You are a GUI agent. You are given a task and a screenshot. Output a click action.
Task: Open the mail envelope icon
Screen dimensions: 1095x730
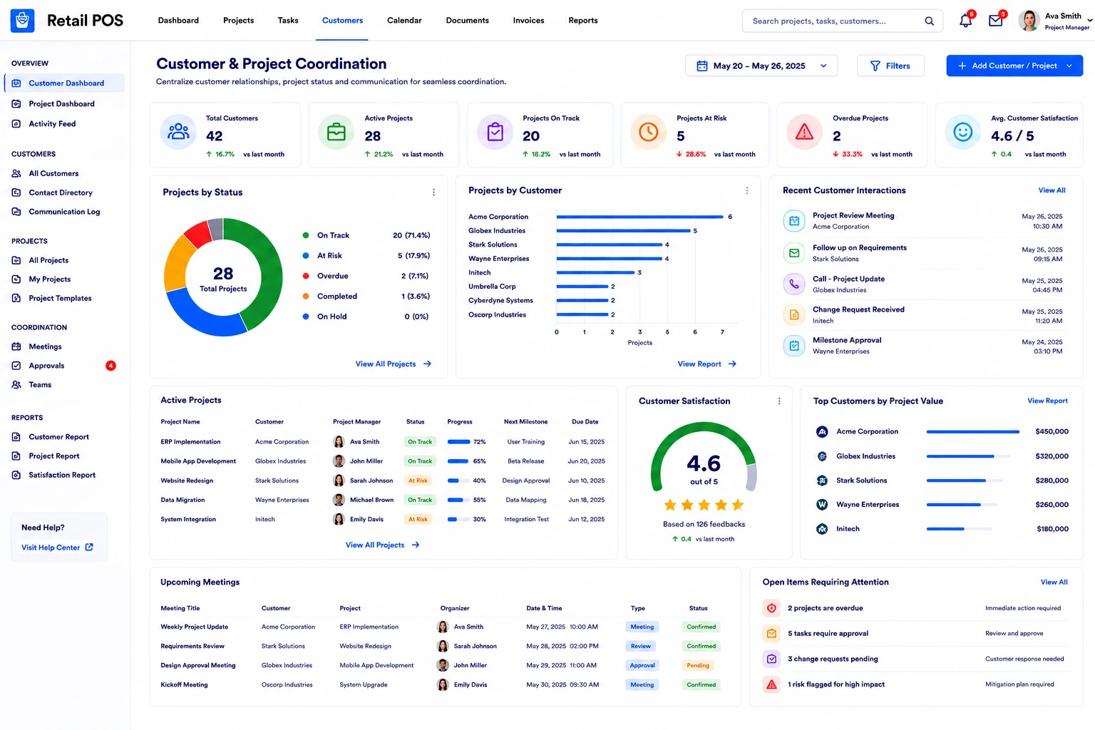coord(996,21)
